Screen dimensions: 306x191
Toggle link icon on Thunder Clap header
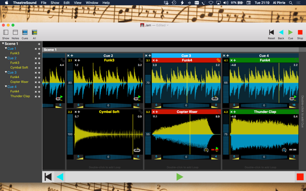pyautogui.click(x=296, y=112)
